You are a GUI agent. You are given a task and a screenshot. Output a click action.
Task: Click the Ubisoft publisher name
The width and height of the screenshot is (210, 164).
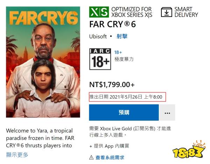pos(98,36)
